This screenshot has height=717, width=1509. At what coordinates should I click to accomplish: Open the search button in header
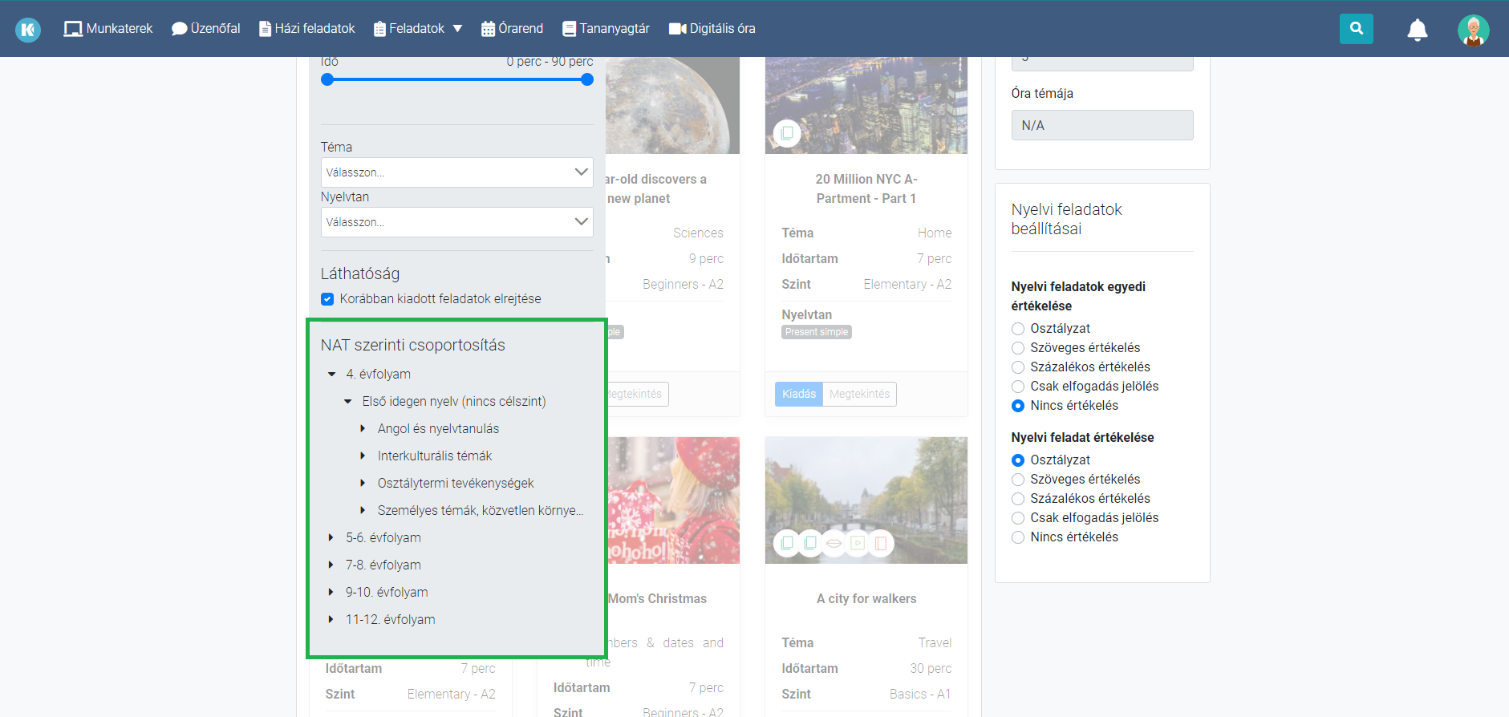click(x=1356, y=28)
